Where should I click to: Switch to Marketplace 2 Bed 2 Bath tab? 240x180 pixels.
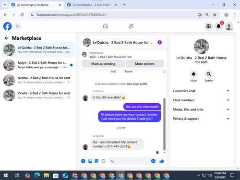[91, 5]
